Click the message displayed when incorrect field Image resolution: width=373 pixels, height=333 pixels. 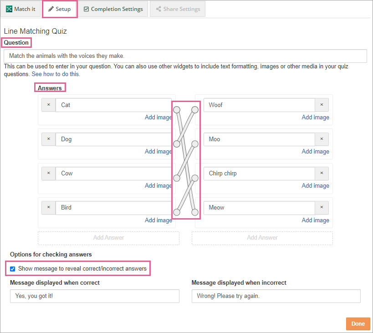(x=276, y=296)
